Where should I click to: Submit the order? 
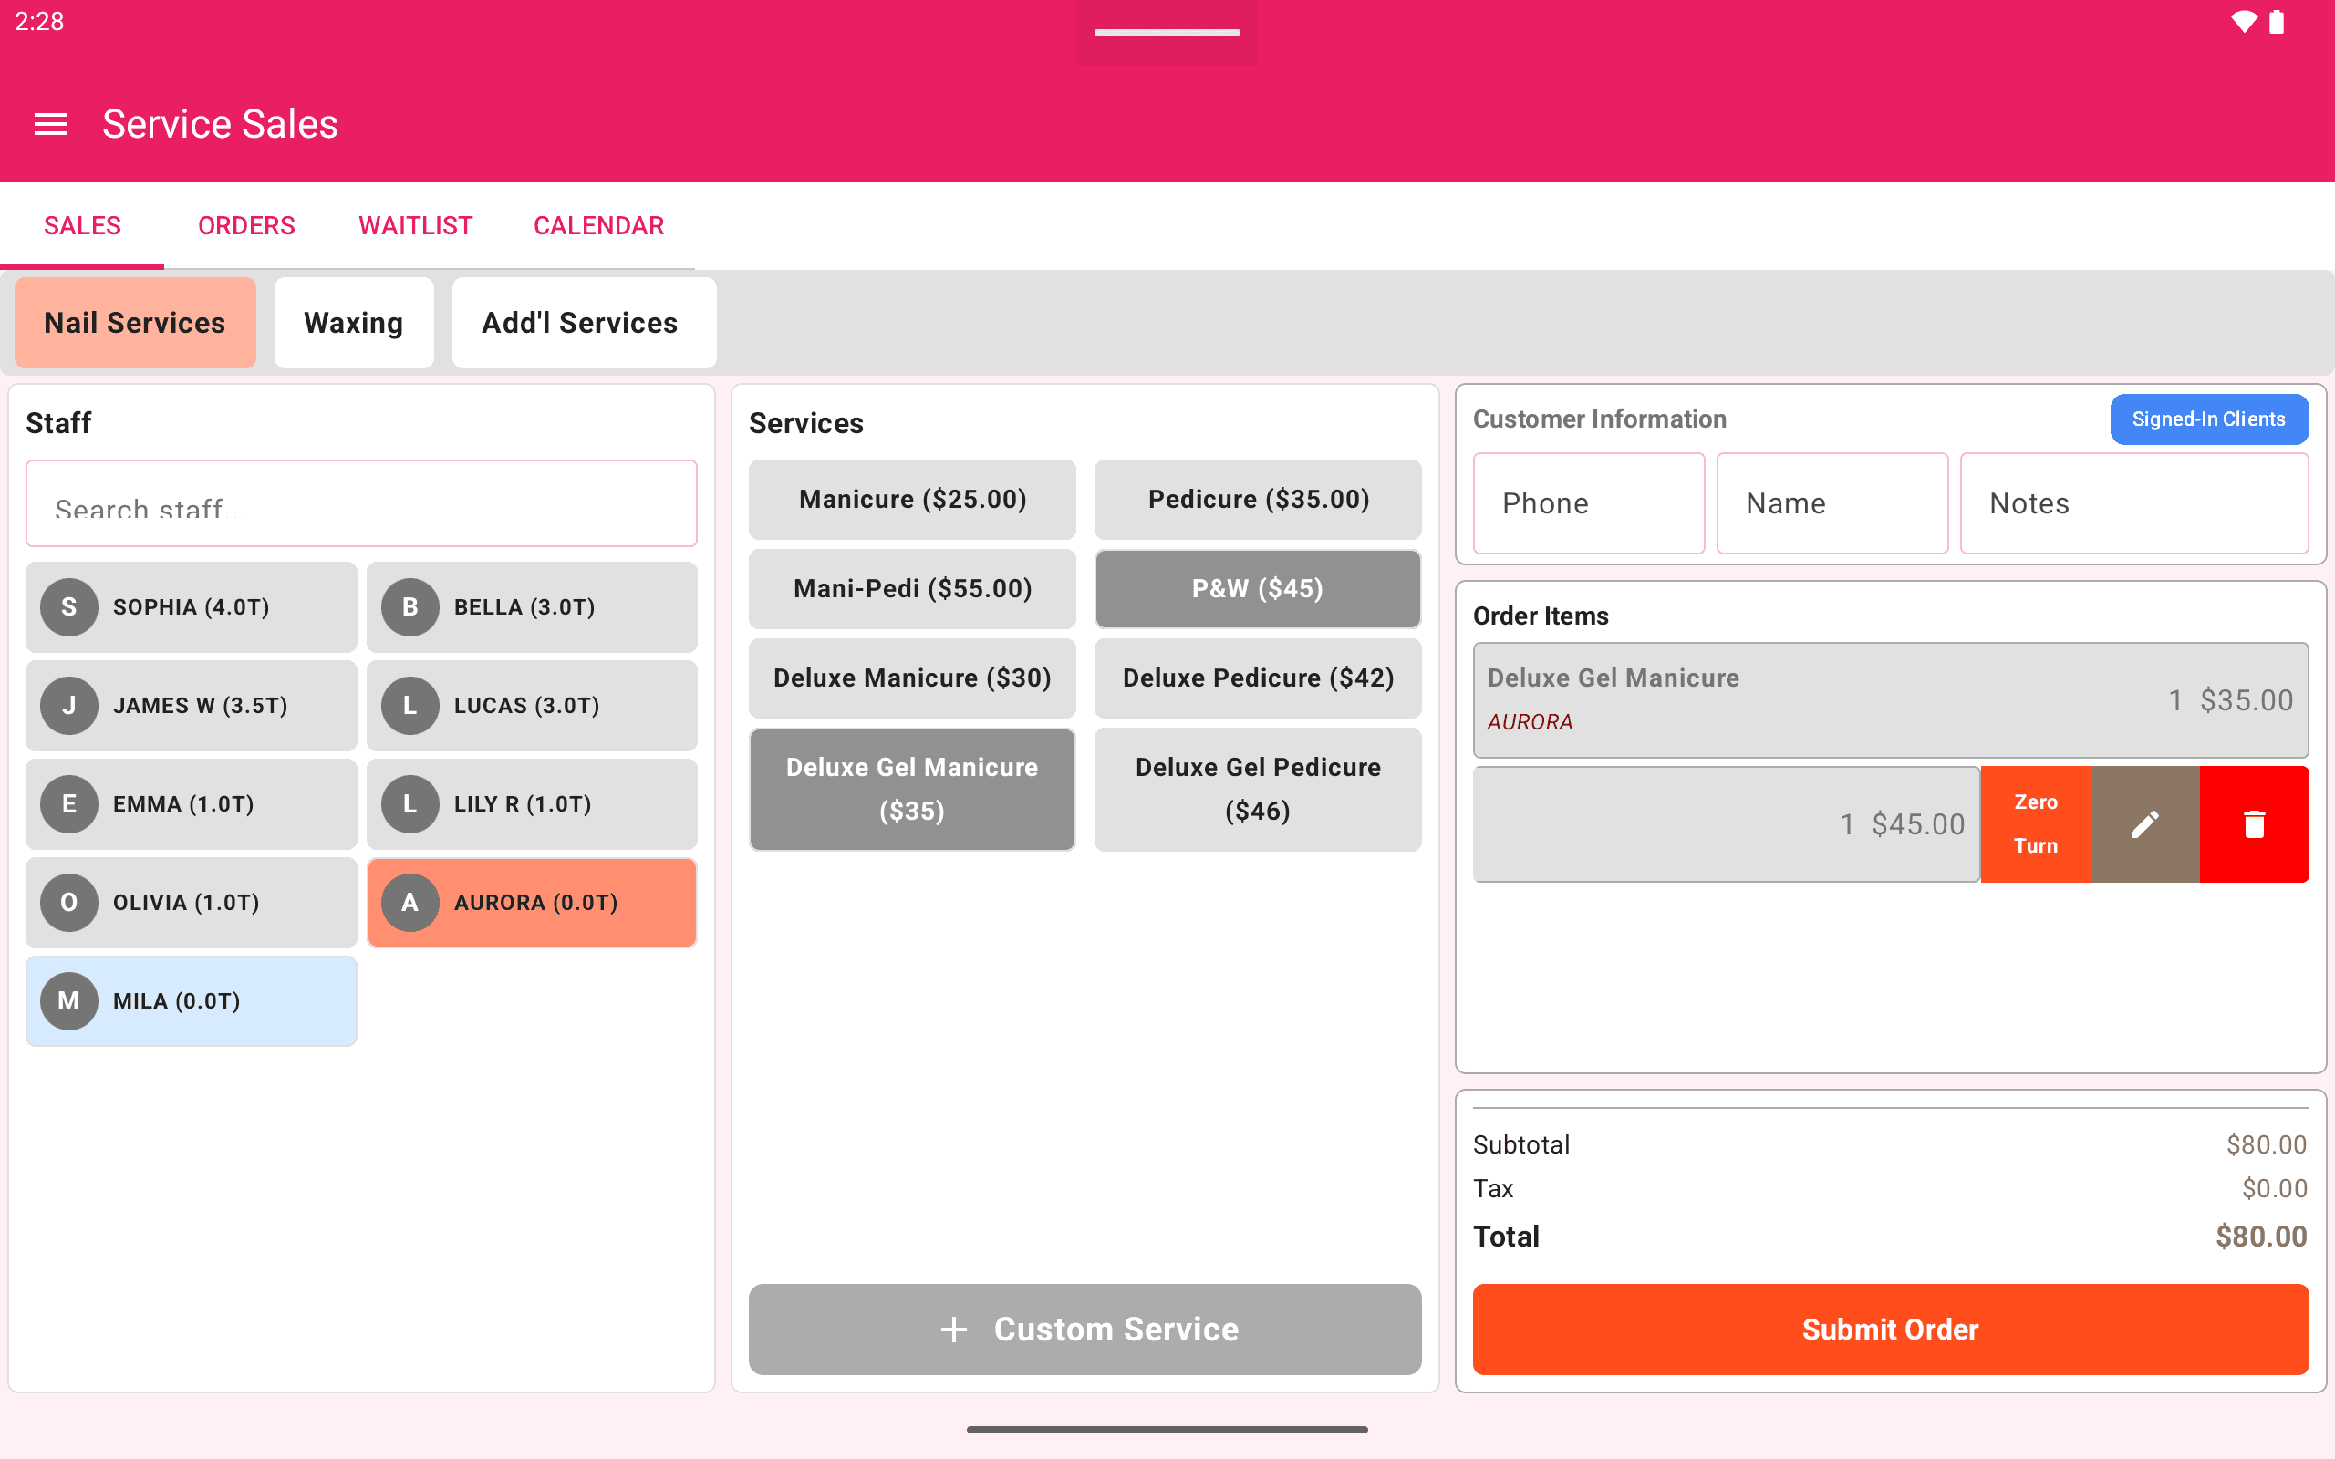tap(1889, 1329)
